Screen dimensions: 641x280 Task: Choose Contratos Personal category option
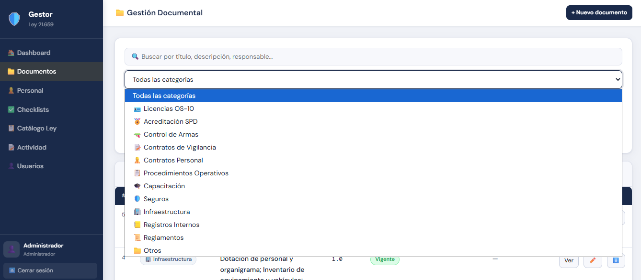pos(373,160)
